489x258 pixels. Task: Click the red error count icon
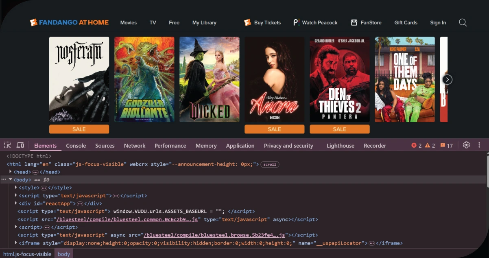(x=414, y=146)
